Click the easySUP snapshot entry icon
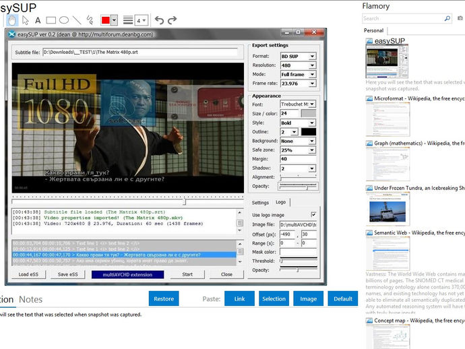The width and height of the screenshot is (465, 349). tap(369, 41)
